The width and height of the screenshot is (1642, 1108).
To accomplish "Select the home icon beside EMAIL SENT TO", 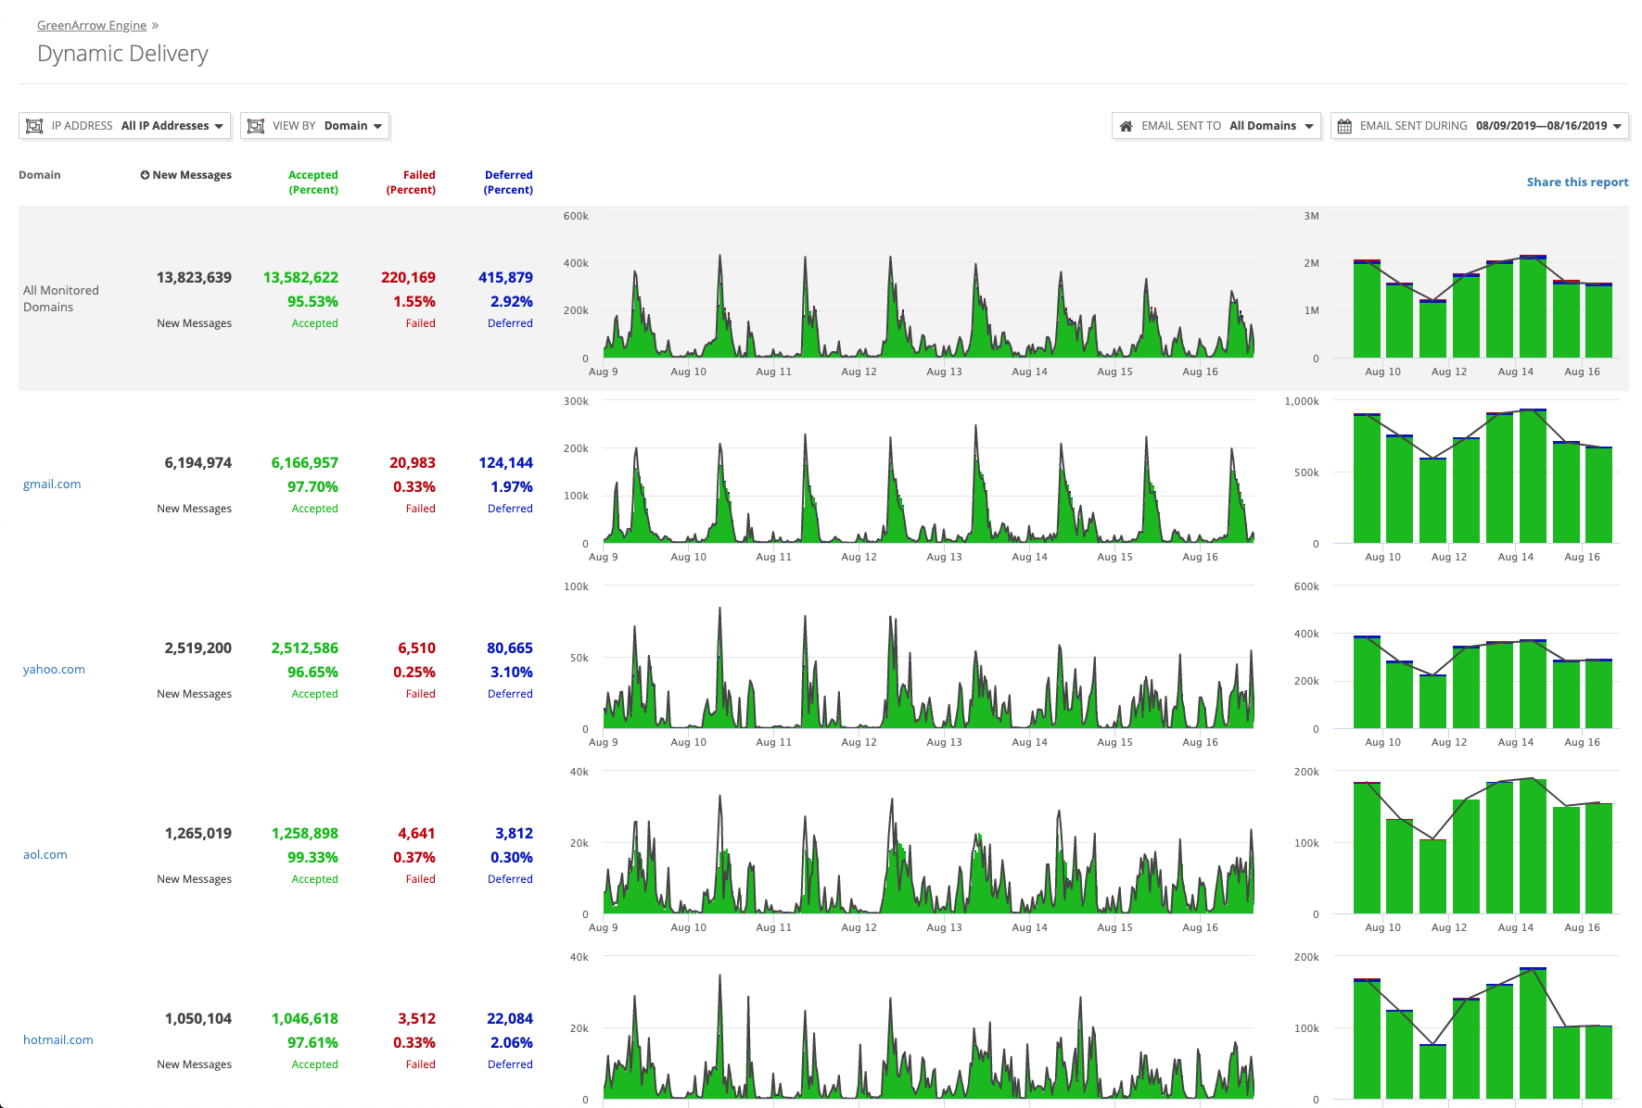I will (1127, 125).
